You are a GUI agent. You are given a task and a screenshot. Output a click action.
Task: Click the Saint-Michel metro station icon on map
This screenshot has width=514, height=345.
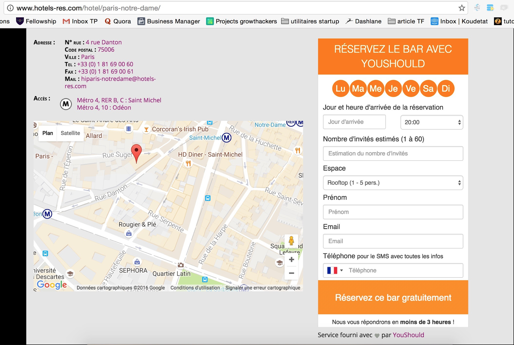[226, 138]
